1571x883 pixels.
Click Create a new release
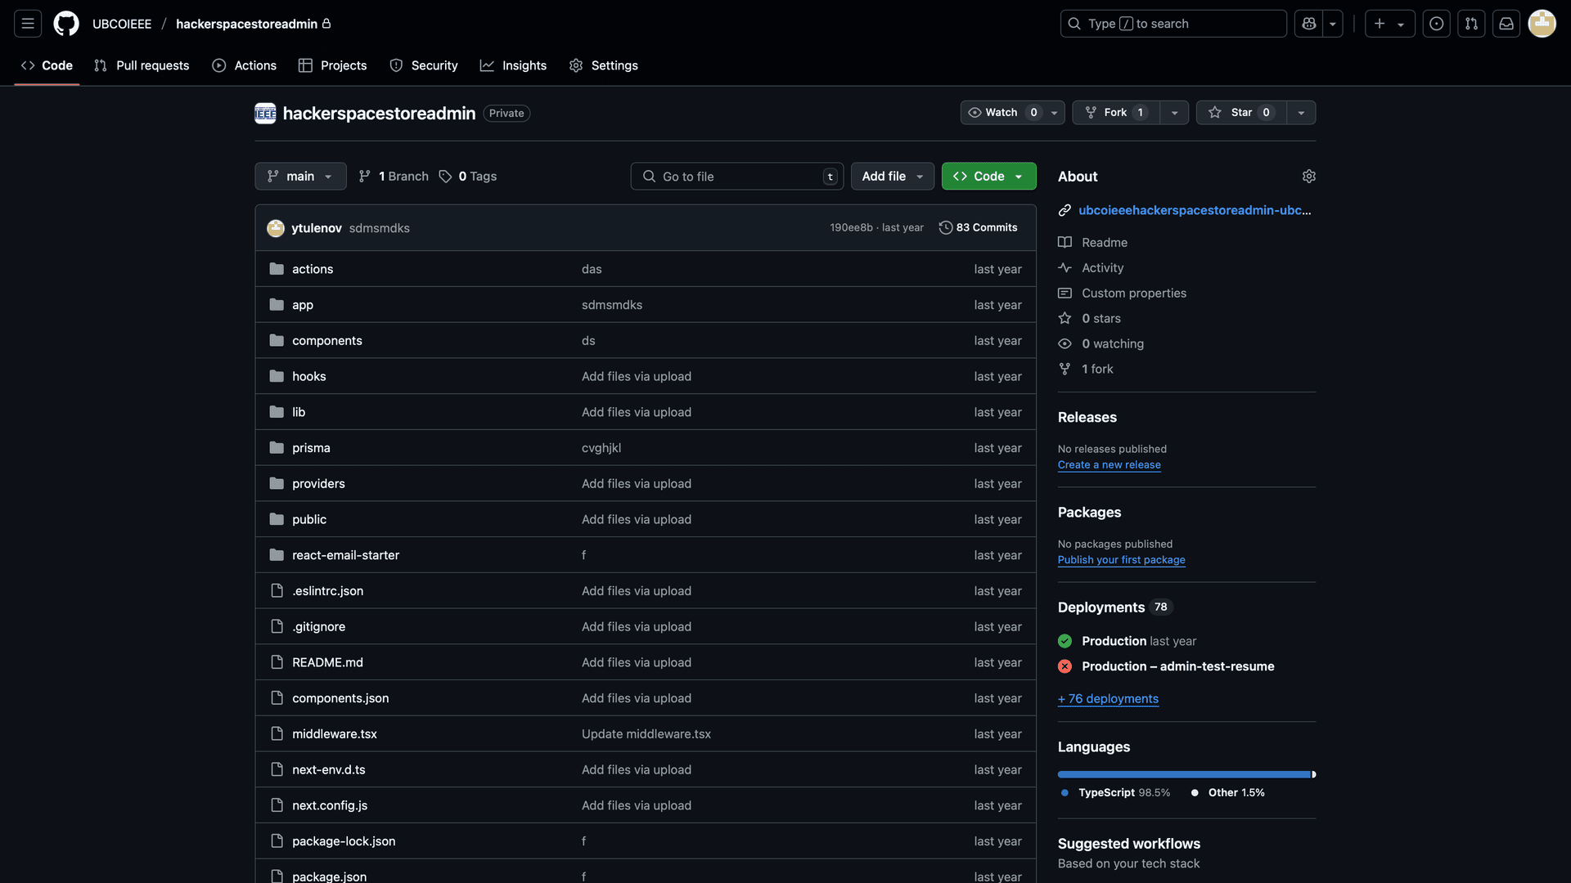coord(1109,465)
